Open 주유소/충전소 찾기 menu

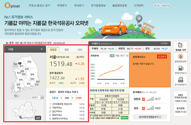coord(40,6)
